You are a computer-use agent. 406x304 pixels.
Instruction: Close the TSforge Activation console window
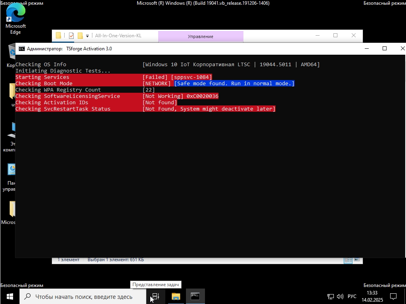pos(402,49)
